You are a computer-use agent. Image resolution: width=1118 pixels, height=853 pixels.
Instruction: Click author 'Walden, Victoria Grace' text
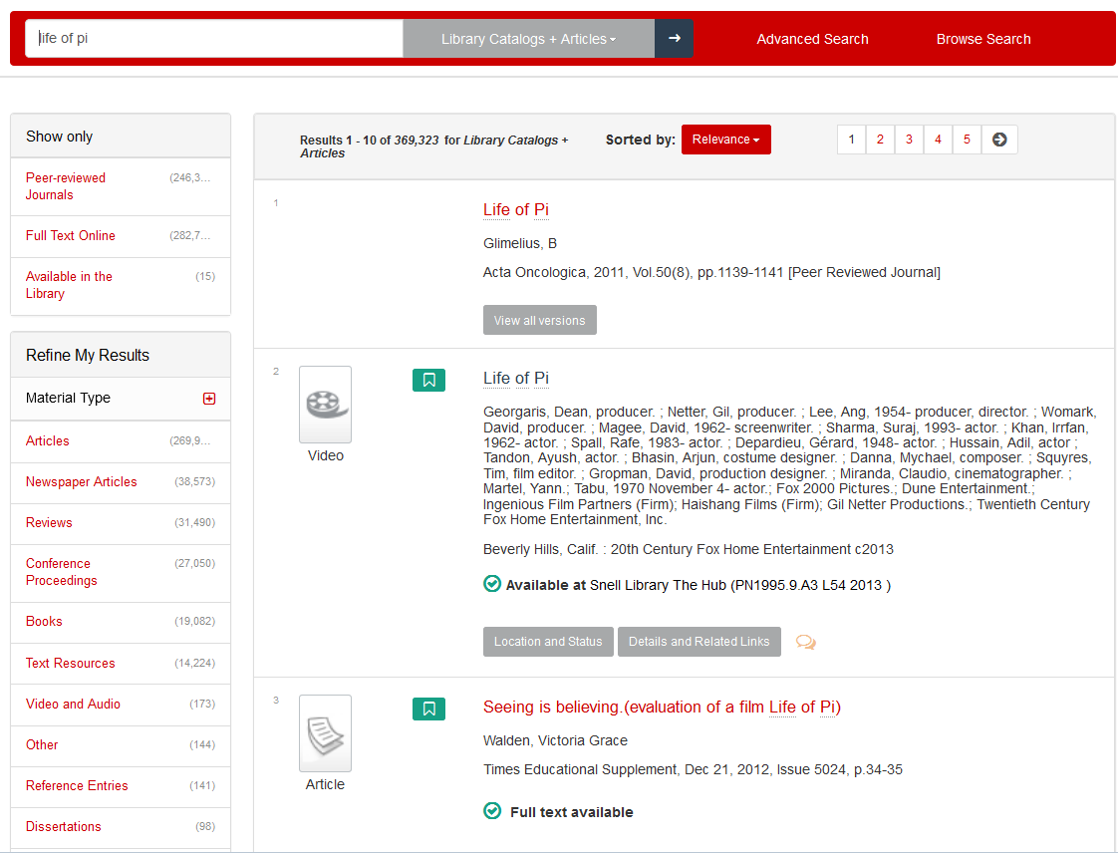click(x=555, y=740)
